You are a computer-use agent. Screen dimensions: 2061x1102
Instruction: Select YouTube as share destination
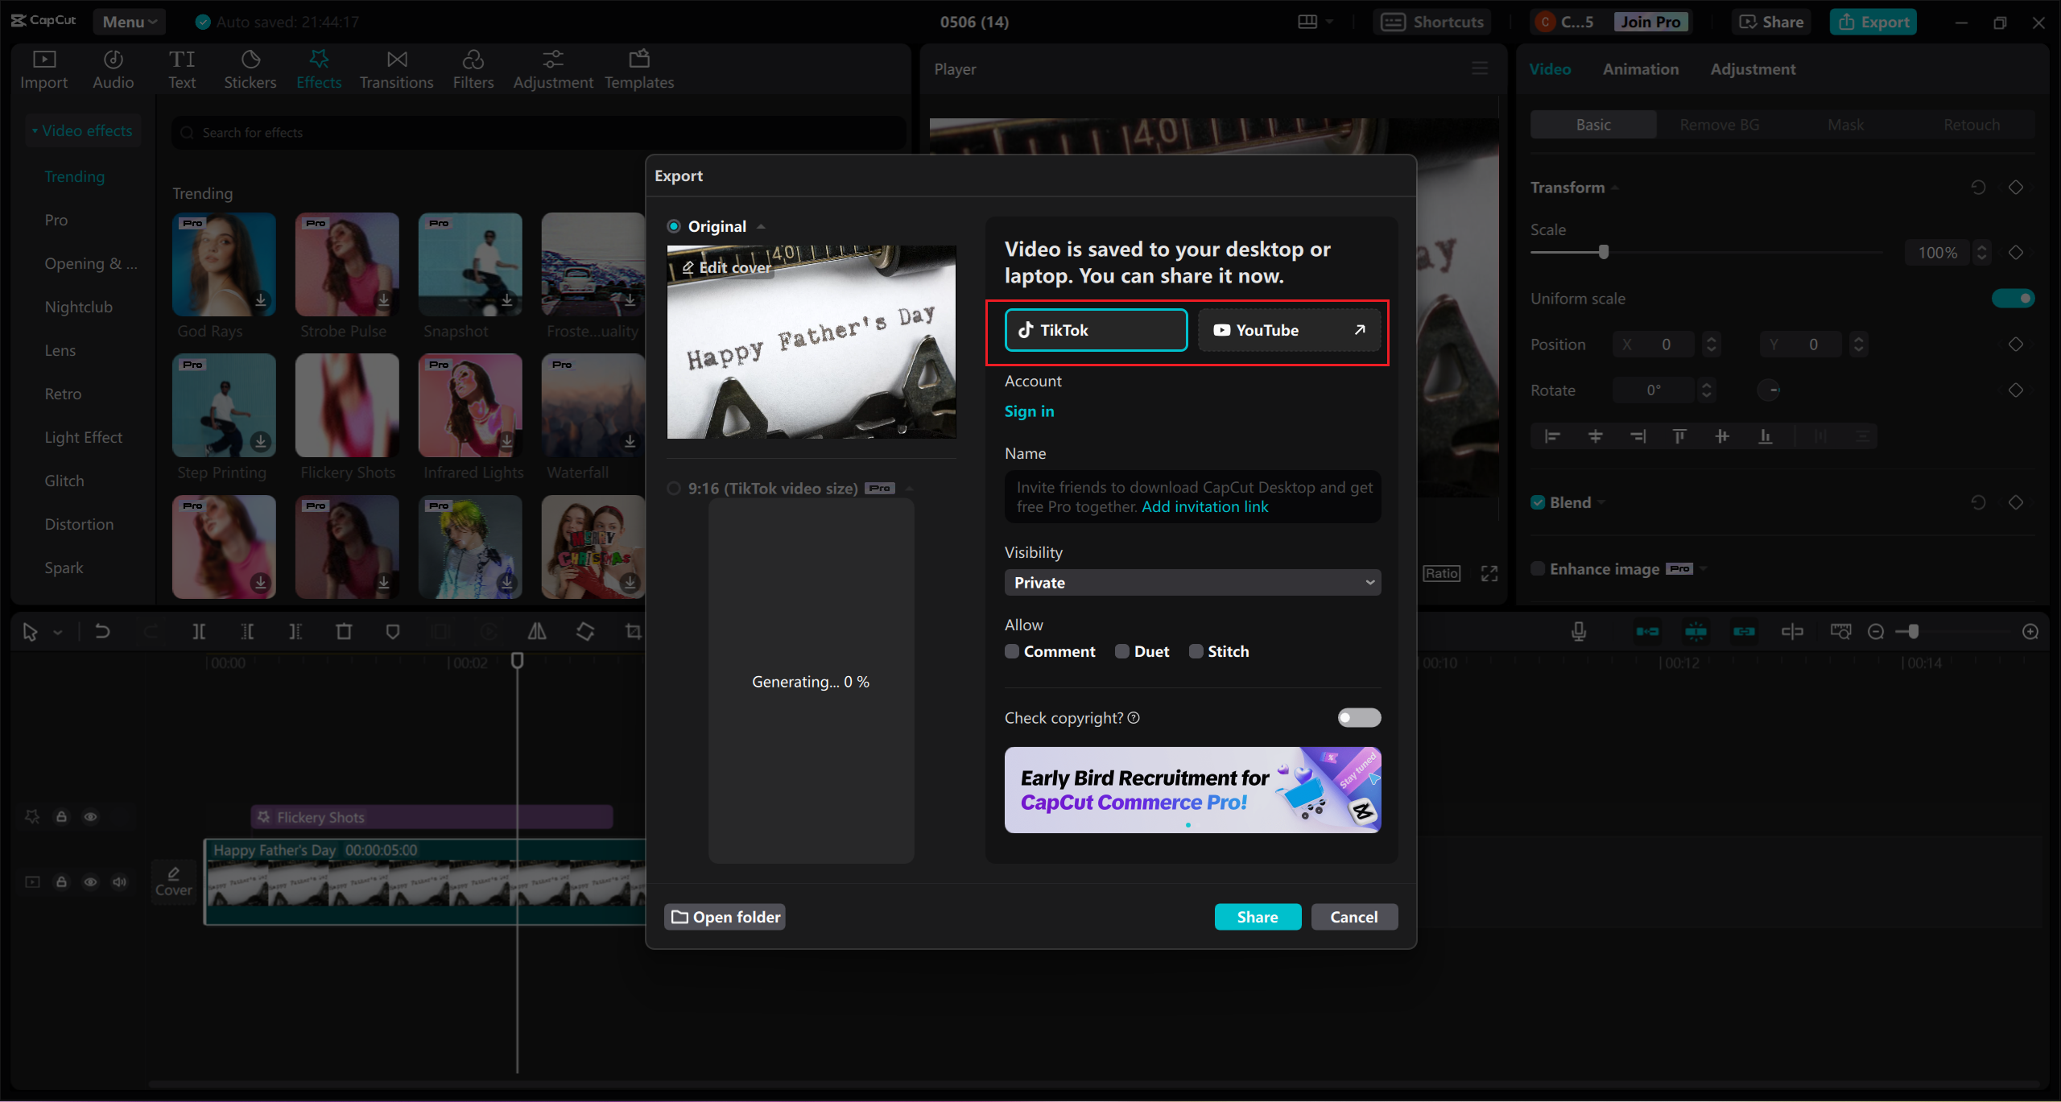(1288, 330)
